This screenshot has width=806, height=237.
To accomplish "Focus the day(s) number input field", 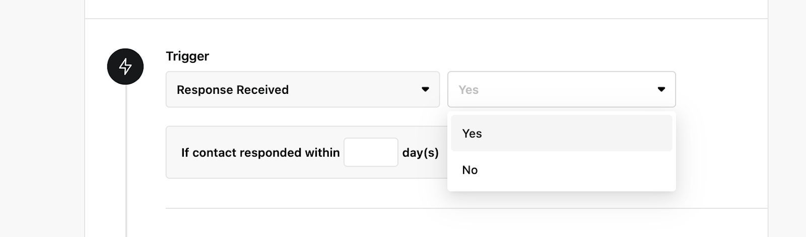I will click(x=371, y=152).
